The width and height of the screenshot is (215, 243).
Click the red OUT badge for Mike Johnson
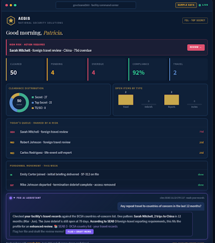(12, 185)
